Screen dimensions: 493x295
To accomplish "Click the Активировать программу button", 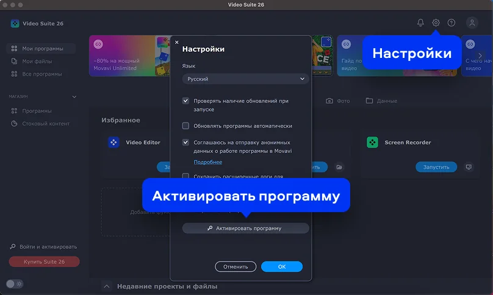I will (245, 229).
